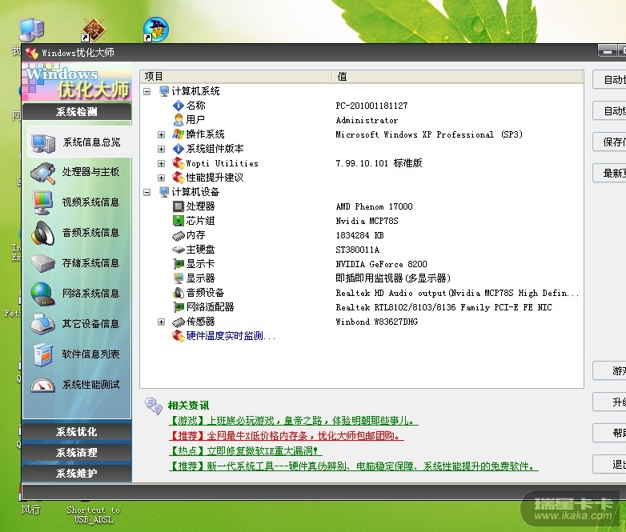Expand the 性能提升建议 node

pos(161,178)
